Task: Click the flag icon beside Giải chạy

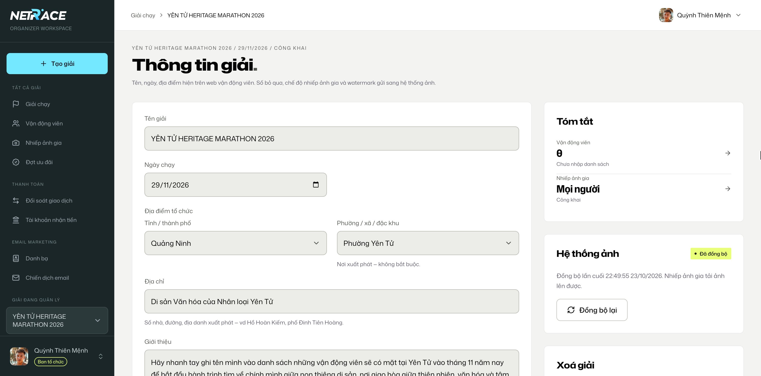Action: click(16, 104)
